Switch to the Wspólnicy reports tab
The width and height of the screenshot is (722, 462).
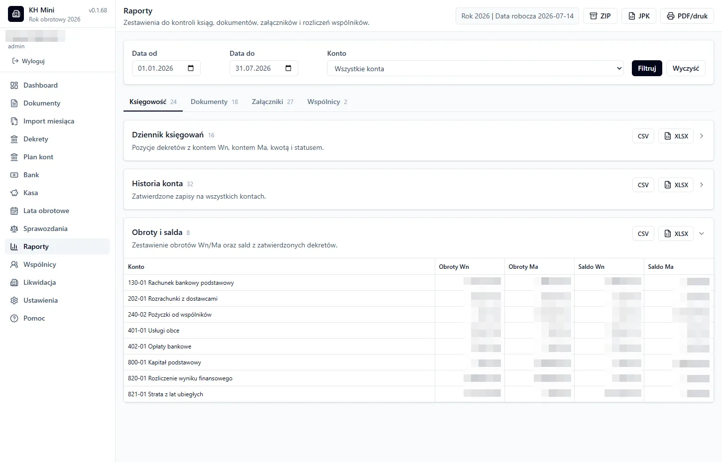point(327,102)
